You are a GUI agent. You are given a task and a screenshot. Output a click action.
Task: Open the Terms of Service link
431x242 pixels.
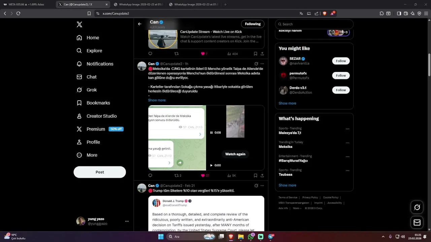[288, 198]
